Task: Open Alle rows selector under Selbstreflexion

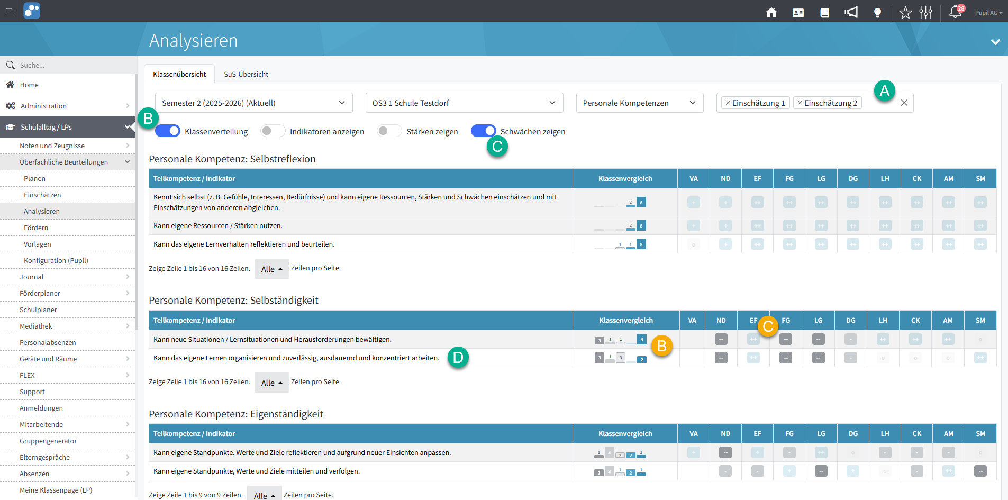Action: [272, 269]
